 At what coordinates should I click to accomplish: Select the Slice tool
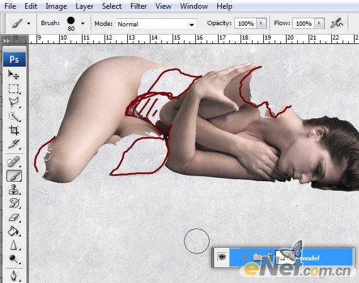14,144
